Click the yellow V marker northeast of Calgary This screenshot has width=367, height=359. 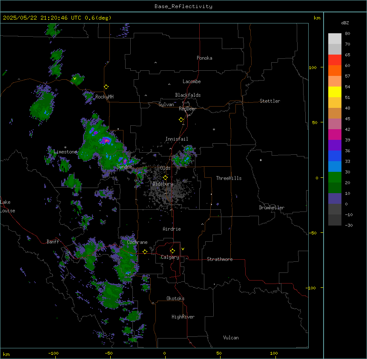(x=183, y=249)
